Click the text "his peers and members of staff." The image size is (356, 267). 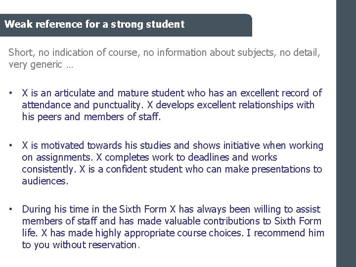91,117
